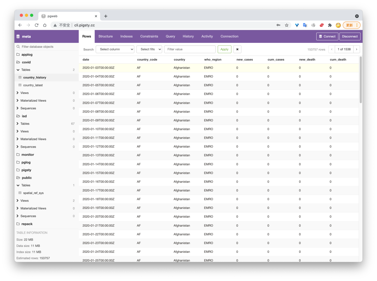Screen dimensions: 377x281
Task: Switch to the Structure tab
Action: [105, 36]
